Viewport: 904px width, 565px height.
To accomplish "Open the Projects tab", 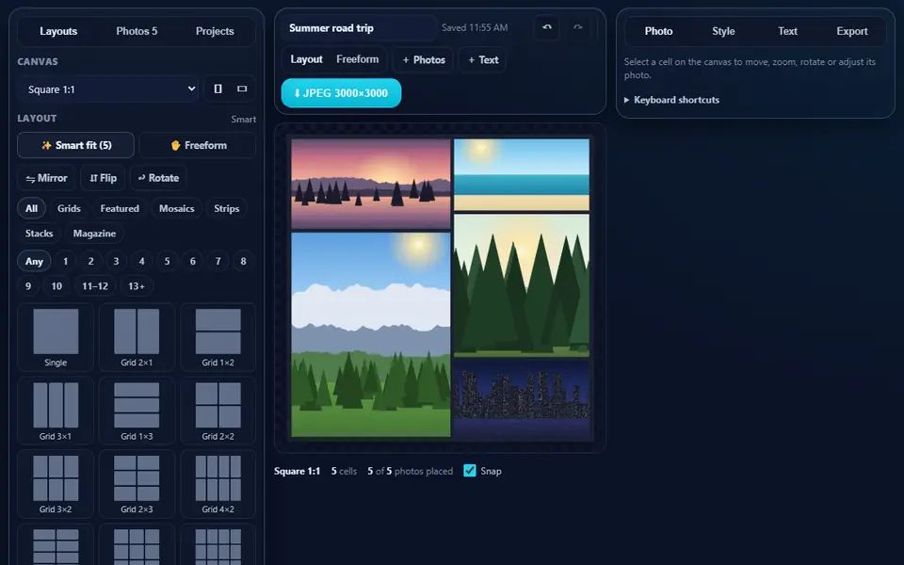I will click(215, 31).
